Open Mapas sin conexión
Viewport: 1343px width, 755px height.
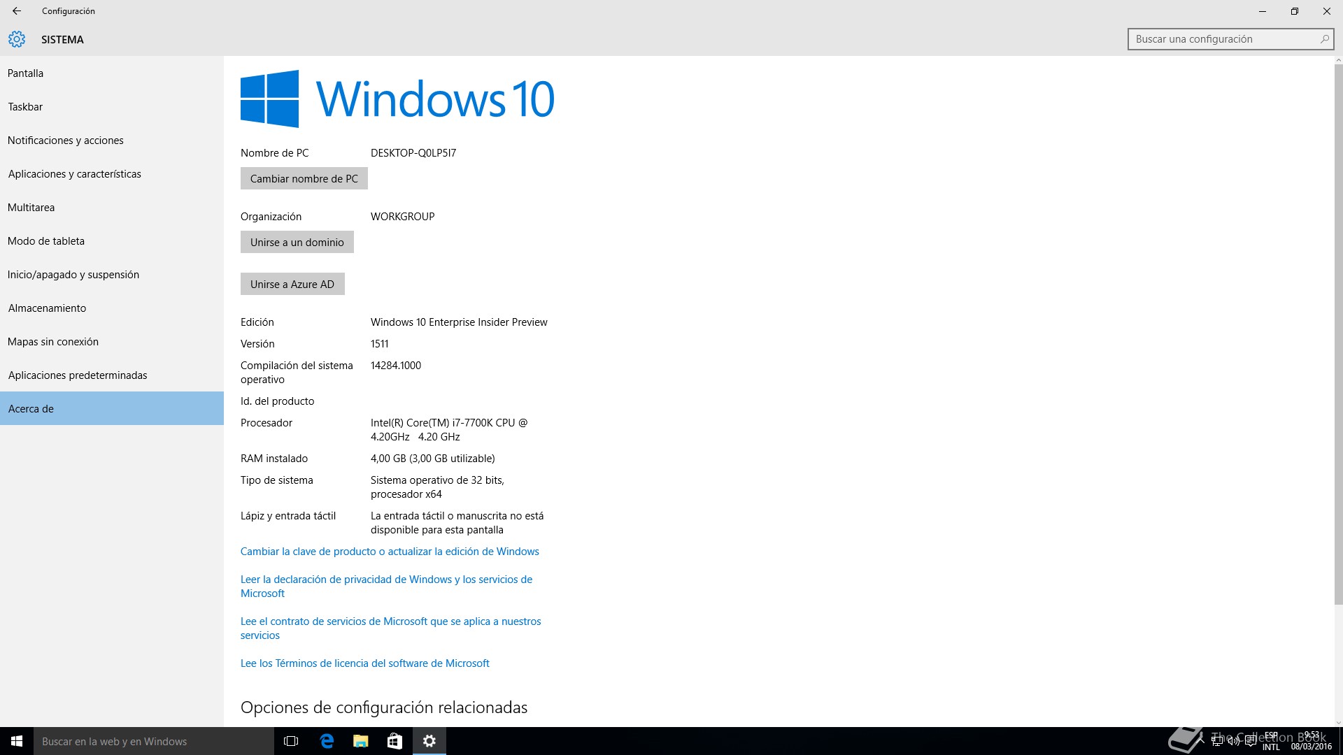pos(112,342)
